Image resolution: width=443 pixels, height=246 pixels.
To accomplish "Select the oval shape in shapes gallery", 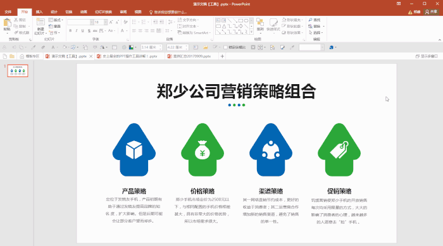I will pos(246,21).
